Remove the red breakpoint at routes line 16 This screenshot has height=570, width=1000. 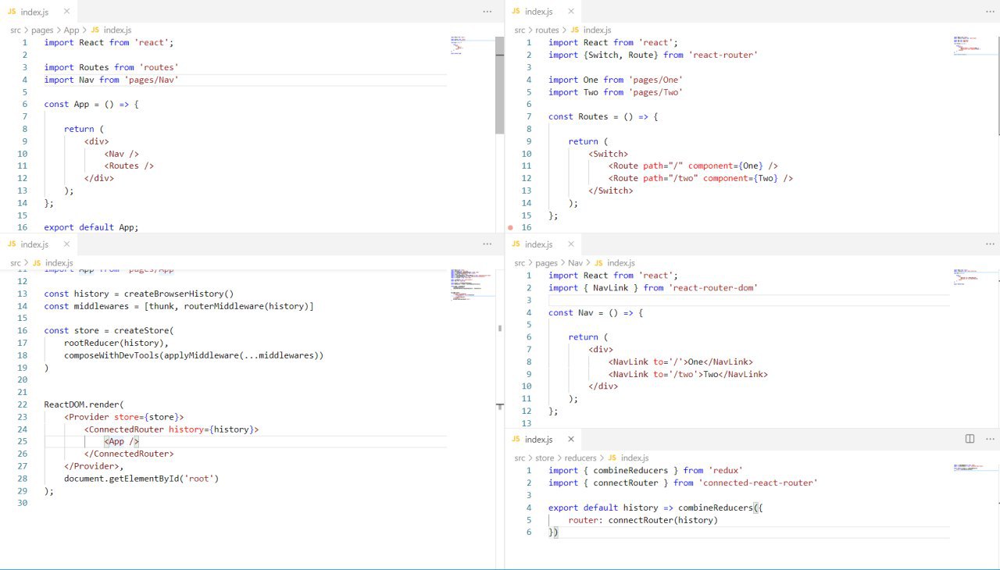[x=510, y=228]
